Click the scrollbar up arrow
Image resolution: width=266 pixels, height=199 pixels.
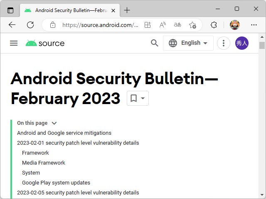[262, 37]
